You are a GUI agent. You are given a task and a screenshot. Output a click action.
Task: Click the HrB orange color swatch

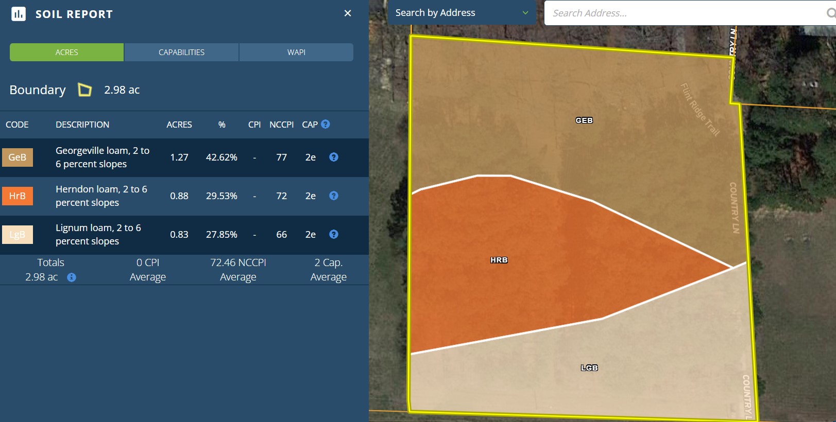pos(18,196)
